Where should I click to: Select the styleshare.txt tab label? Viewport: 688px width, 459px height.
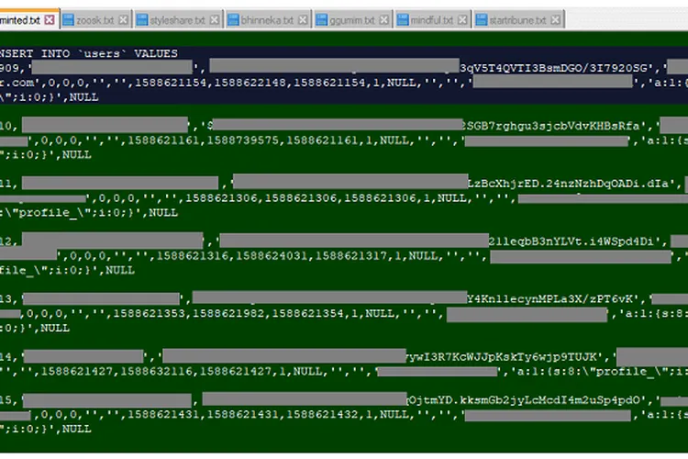[178, 19]
